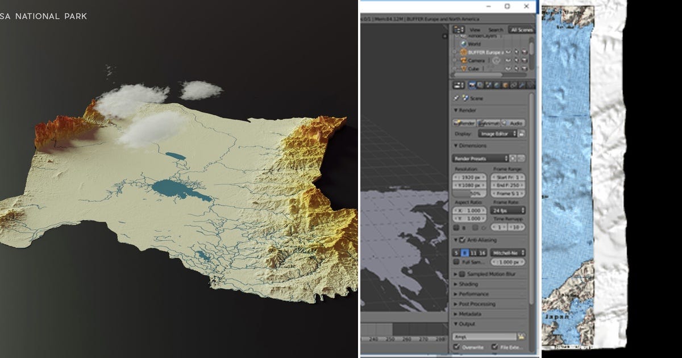Open the Render properties tab icon
This screenshot has height=358, width=682.
tap(471, 85)
